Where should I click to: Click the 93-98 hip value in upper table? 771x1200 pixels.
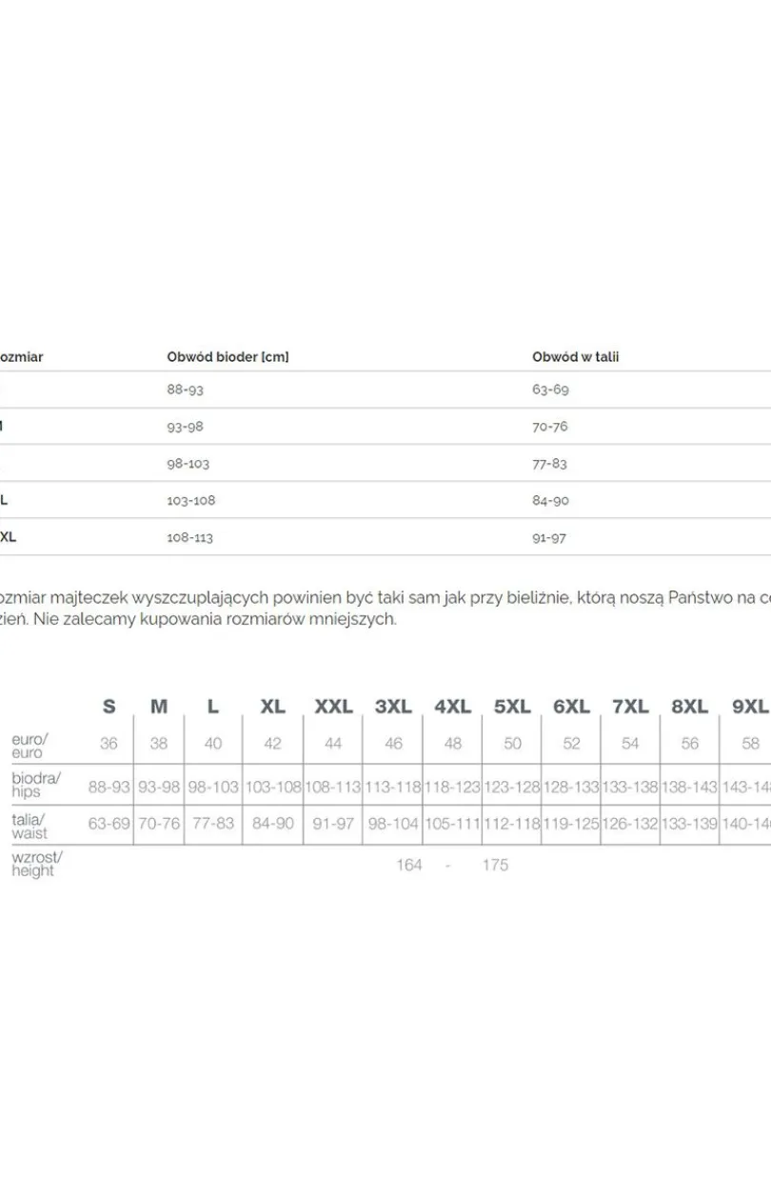(185, 427)
